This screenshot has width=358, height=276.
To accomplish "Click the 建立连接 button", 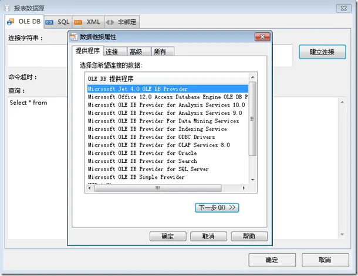I will tap(322, 52).
